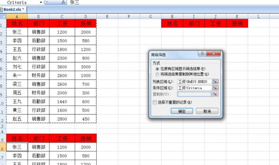279x165 pixels.
Task: Click reimbursement cell 580 in row 17
Action: click(86, 156)
